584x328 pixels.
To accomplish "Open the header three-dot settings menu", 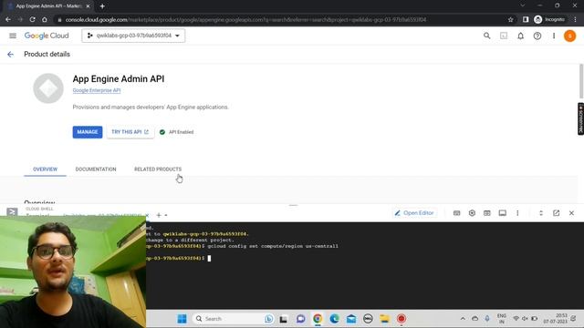I will pyautogui.click(x=554, y=36).
